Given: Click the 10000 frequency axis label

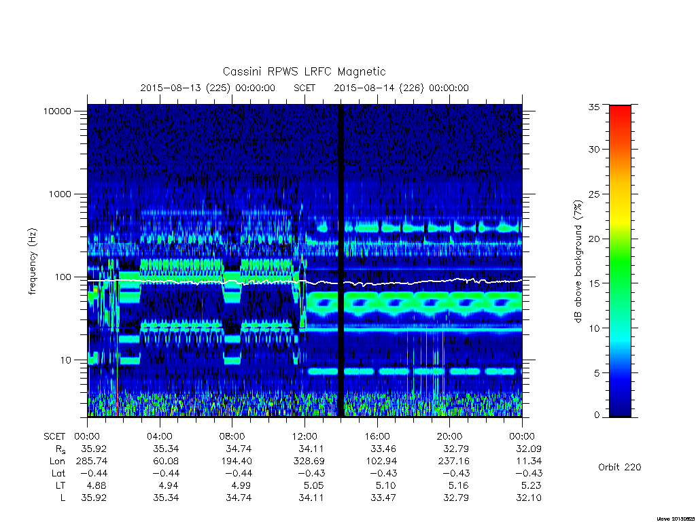Looking at the screenshot, I should (57, 111).
